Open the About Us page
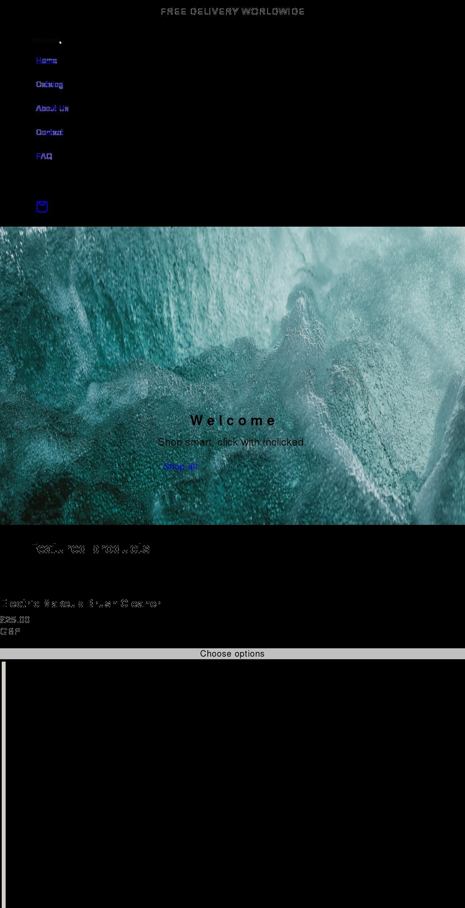Screen dimensions: 465x908 point(52,108)
